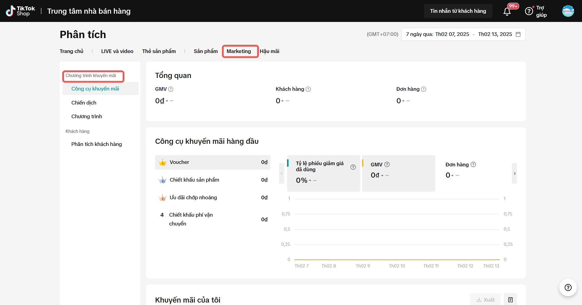
Task: Click the help icon beside Trợ giúp
Action: coord(529,11)
